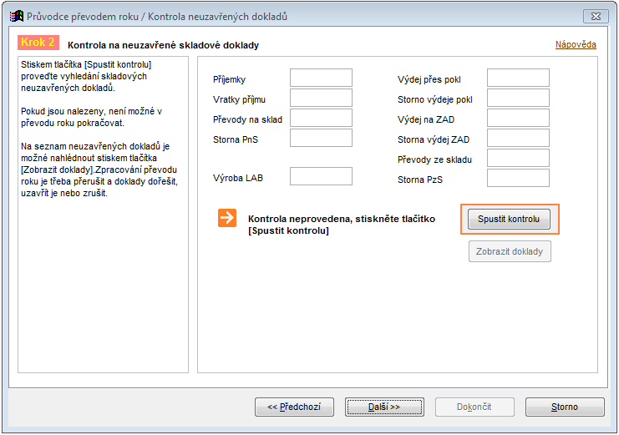The height and width of the screenshot is (435, 619).
Task: Select the Vratky příjmu field
Action: pyautogui.click(x=321, y=98)
